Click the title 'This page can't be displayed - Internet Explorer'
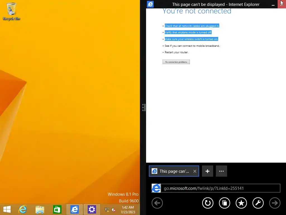This screenshot has height=215, width=286. 216,4
